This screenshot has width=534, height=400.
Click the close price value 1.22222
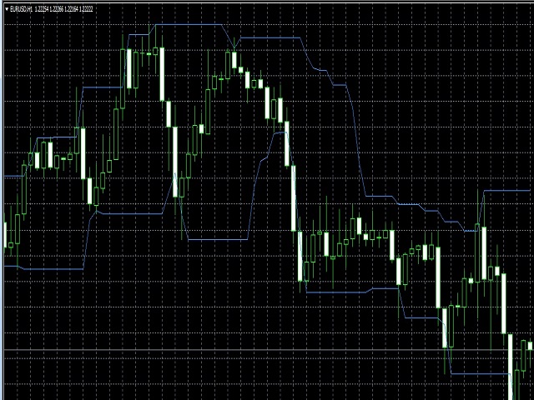[x=86, y=9]
